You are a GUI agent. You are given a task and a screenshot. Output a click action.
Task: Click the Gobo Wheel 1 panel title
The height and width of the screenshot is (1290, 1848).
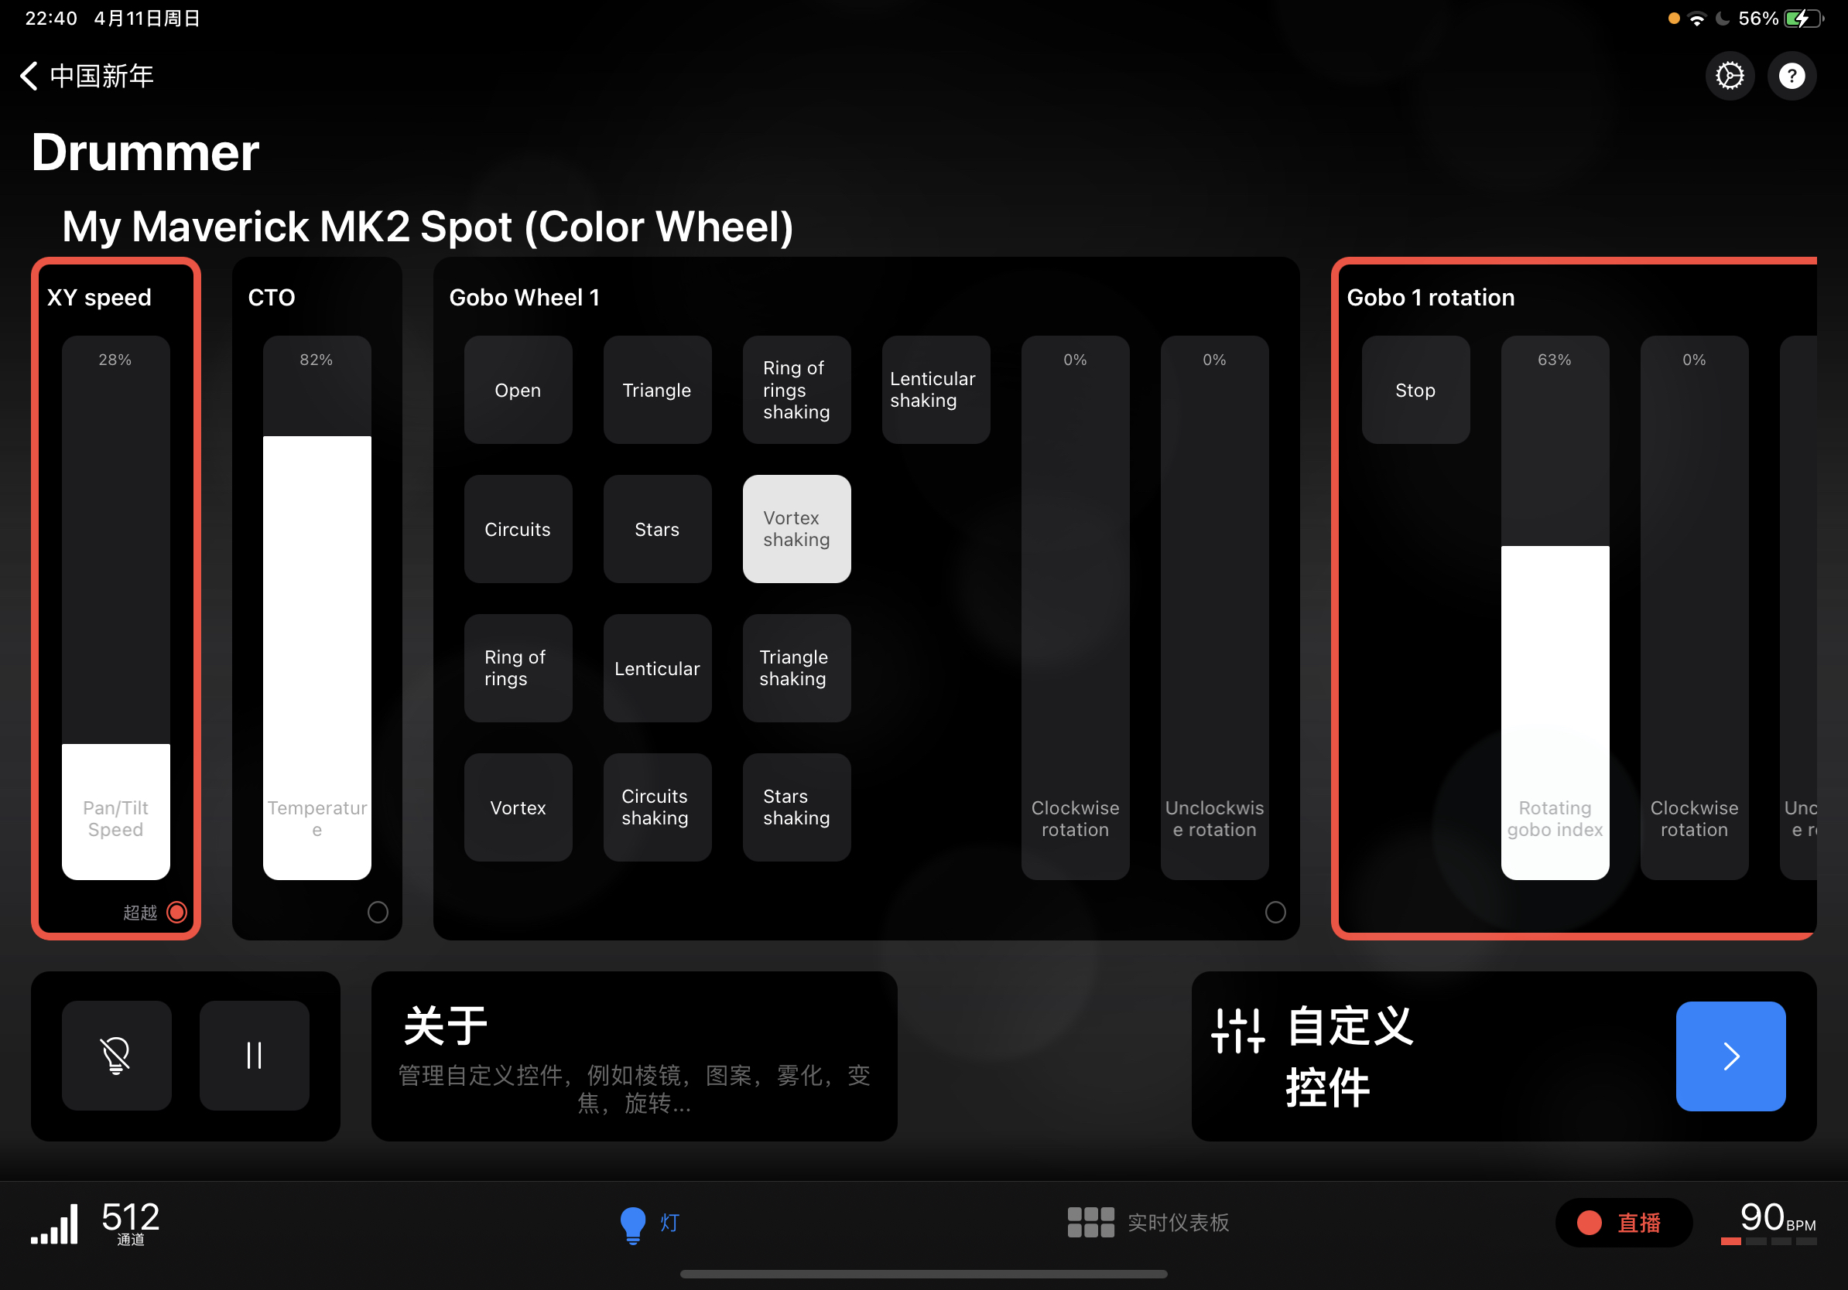click(524, 298)
